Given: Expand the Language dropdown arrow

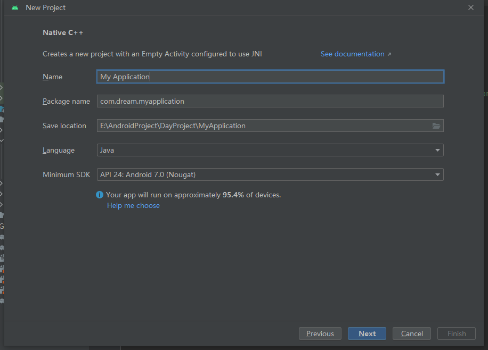Looking at the screenshot, I should [437, 151].
